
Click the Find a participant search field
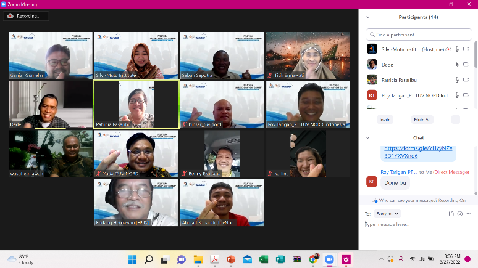[419, 35]
